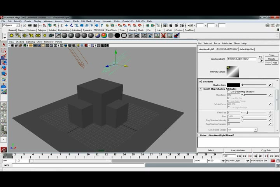Image resolution: width=280 pixels, height=187 pixels.
Task: Click the Shadow Color slider
Action: [x=254, y=85]
